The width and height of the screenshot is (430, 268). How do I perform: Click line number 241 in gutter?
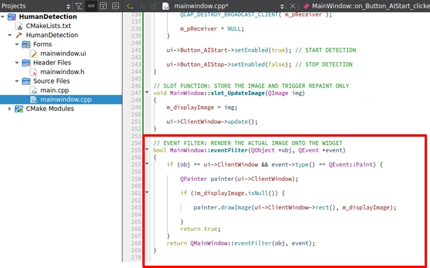tap(136, 50)
